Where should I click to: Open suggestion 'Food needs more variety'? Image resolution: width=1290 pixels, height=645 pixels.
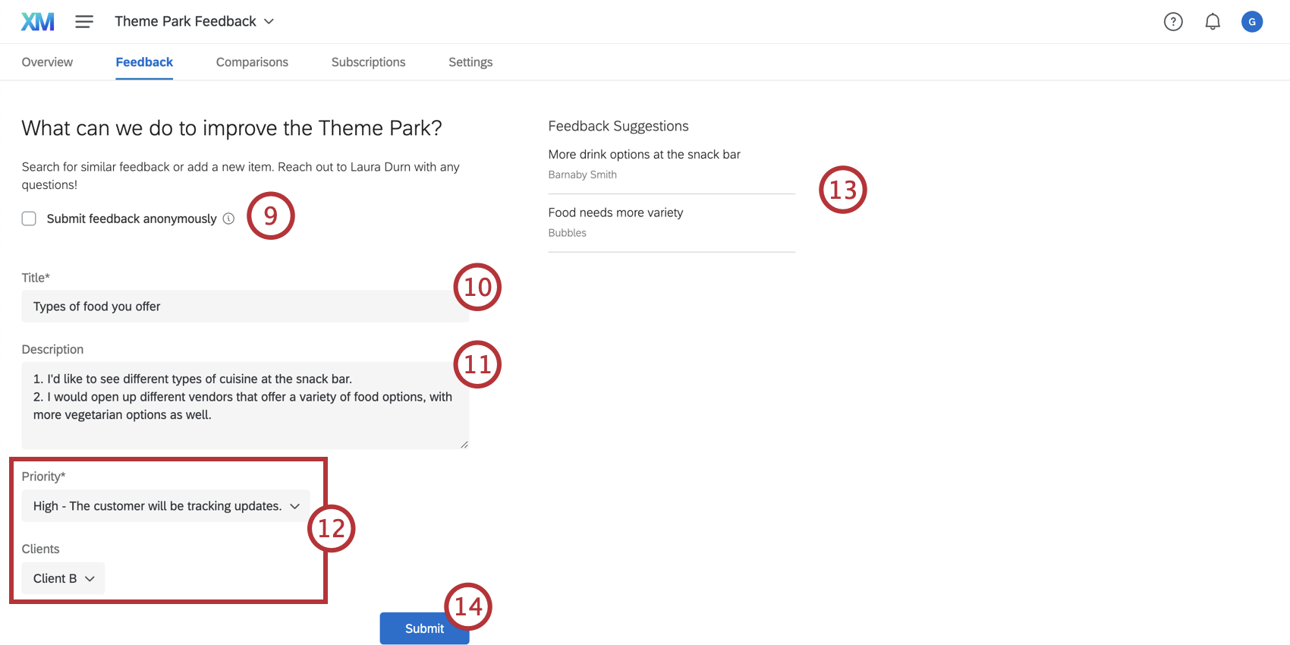click(615, 213)
